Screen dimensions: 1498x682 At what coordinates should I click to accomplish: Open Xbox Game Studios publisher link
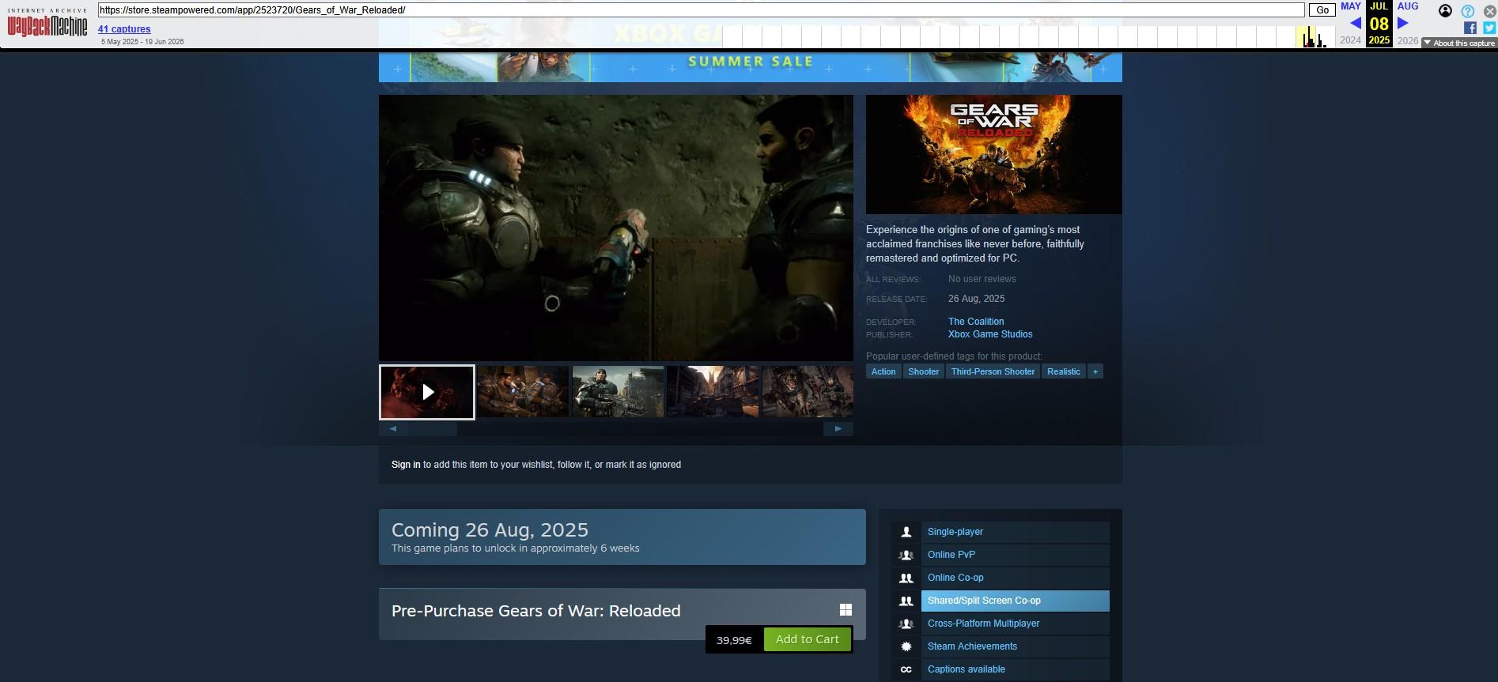pyautogui.click(x=990, y=334)
